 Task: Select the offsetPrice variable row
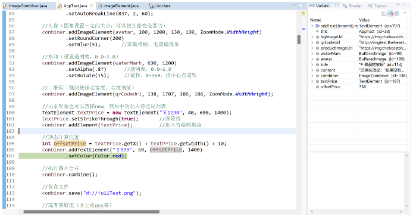click(359, 87)
